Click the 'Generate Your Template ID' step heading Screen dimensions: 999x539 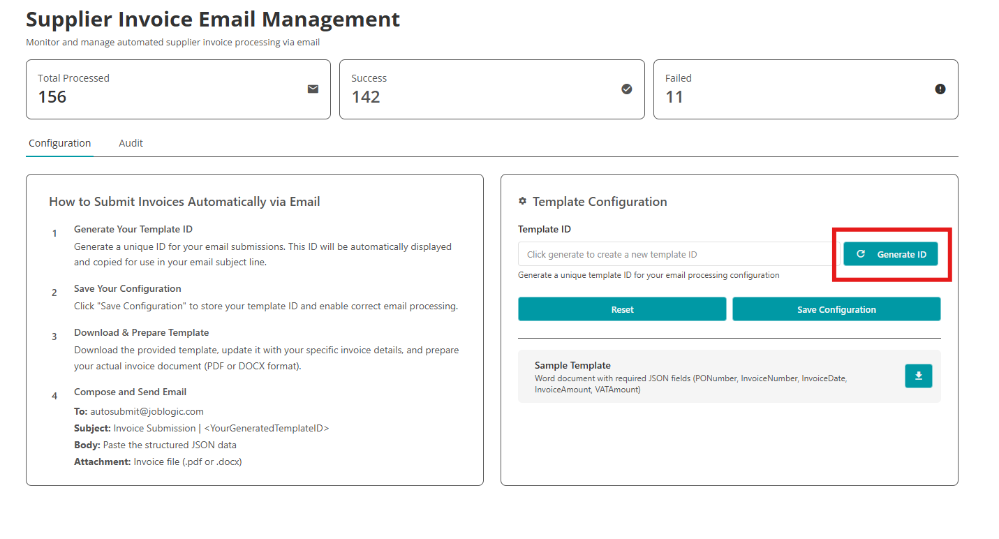(x=133, y=229)
